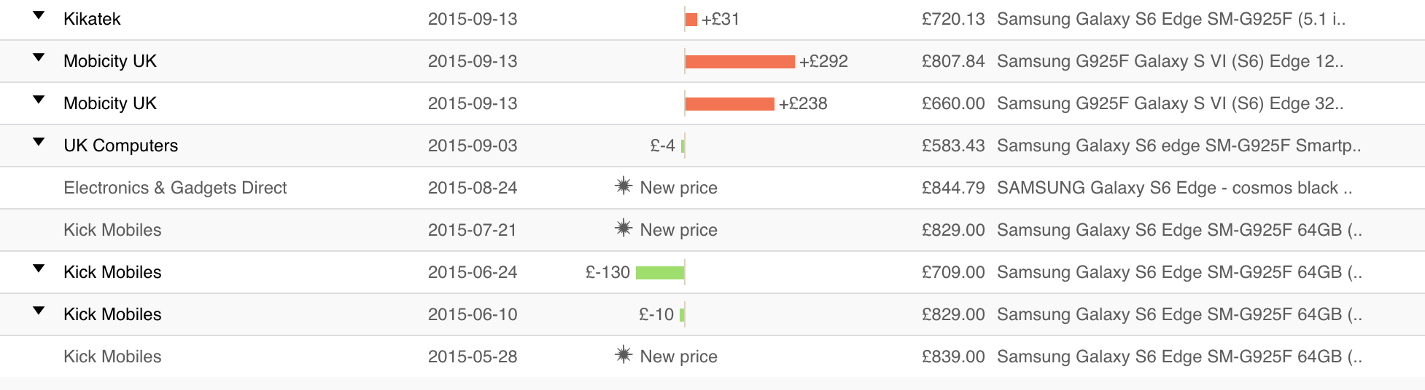The image size is (1425, 390).
Task: Select the 2015-05-28 date cell
Action: pos(473,357)
